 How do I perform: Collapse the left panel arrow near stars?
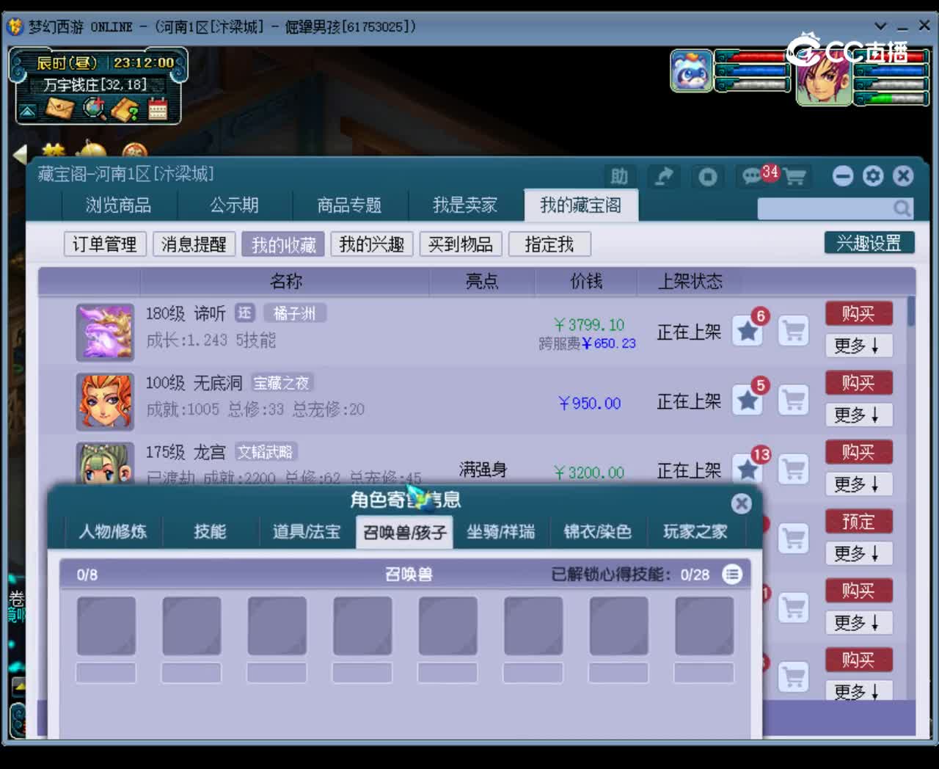tap(20, 154)
